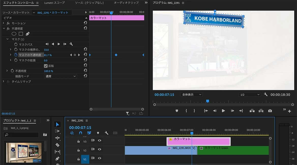The width and height of the screenshot is (297, 165).
Task: Open the 1/2 playback resolution dropdown
Action: [x=250, y=94]
